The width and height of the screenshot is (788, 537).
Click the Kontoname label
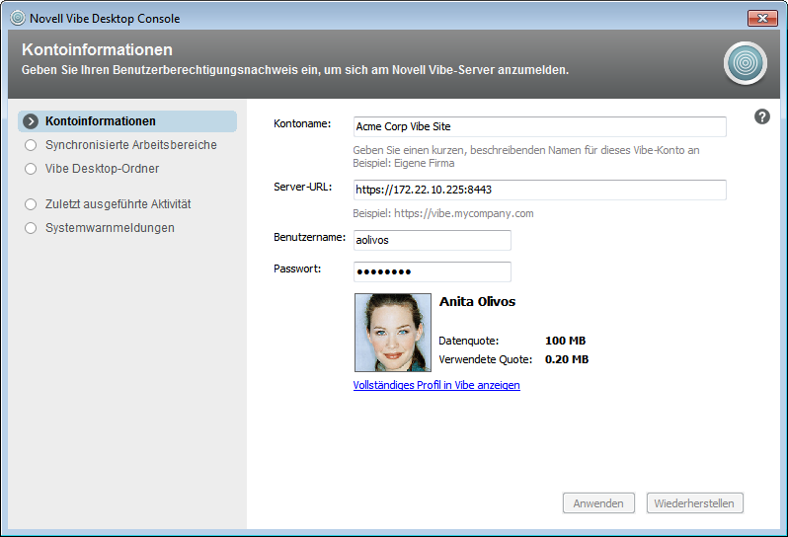click(302, 123)
